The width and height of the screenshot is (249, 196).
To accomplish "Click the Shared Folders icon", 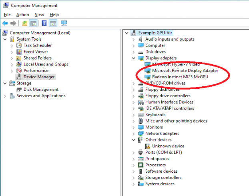I will pos(19,58).
